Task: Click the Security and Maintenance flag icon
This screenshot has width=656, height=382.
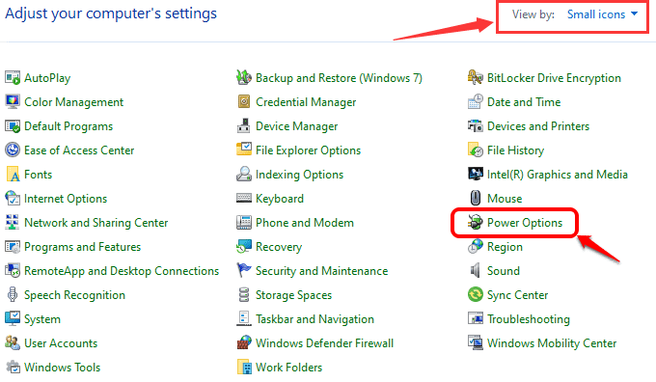Action: click(244, 271)
